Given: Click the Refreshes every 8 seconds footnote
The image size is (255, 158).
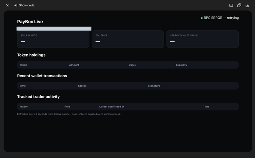Looking at the screenshot, I should [69, 114].
